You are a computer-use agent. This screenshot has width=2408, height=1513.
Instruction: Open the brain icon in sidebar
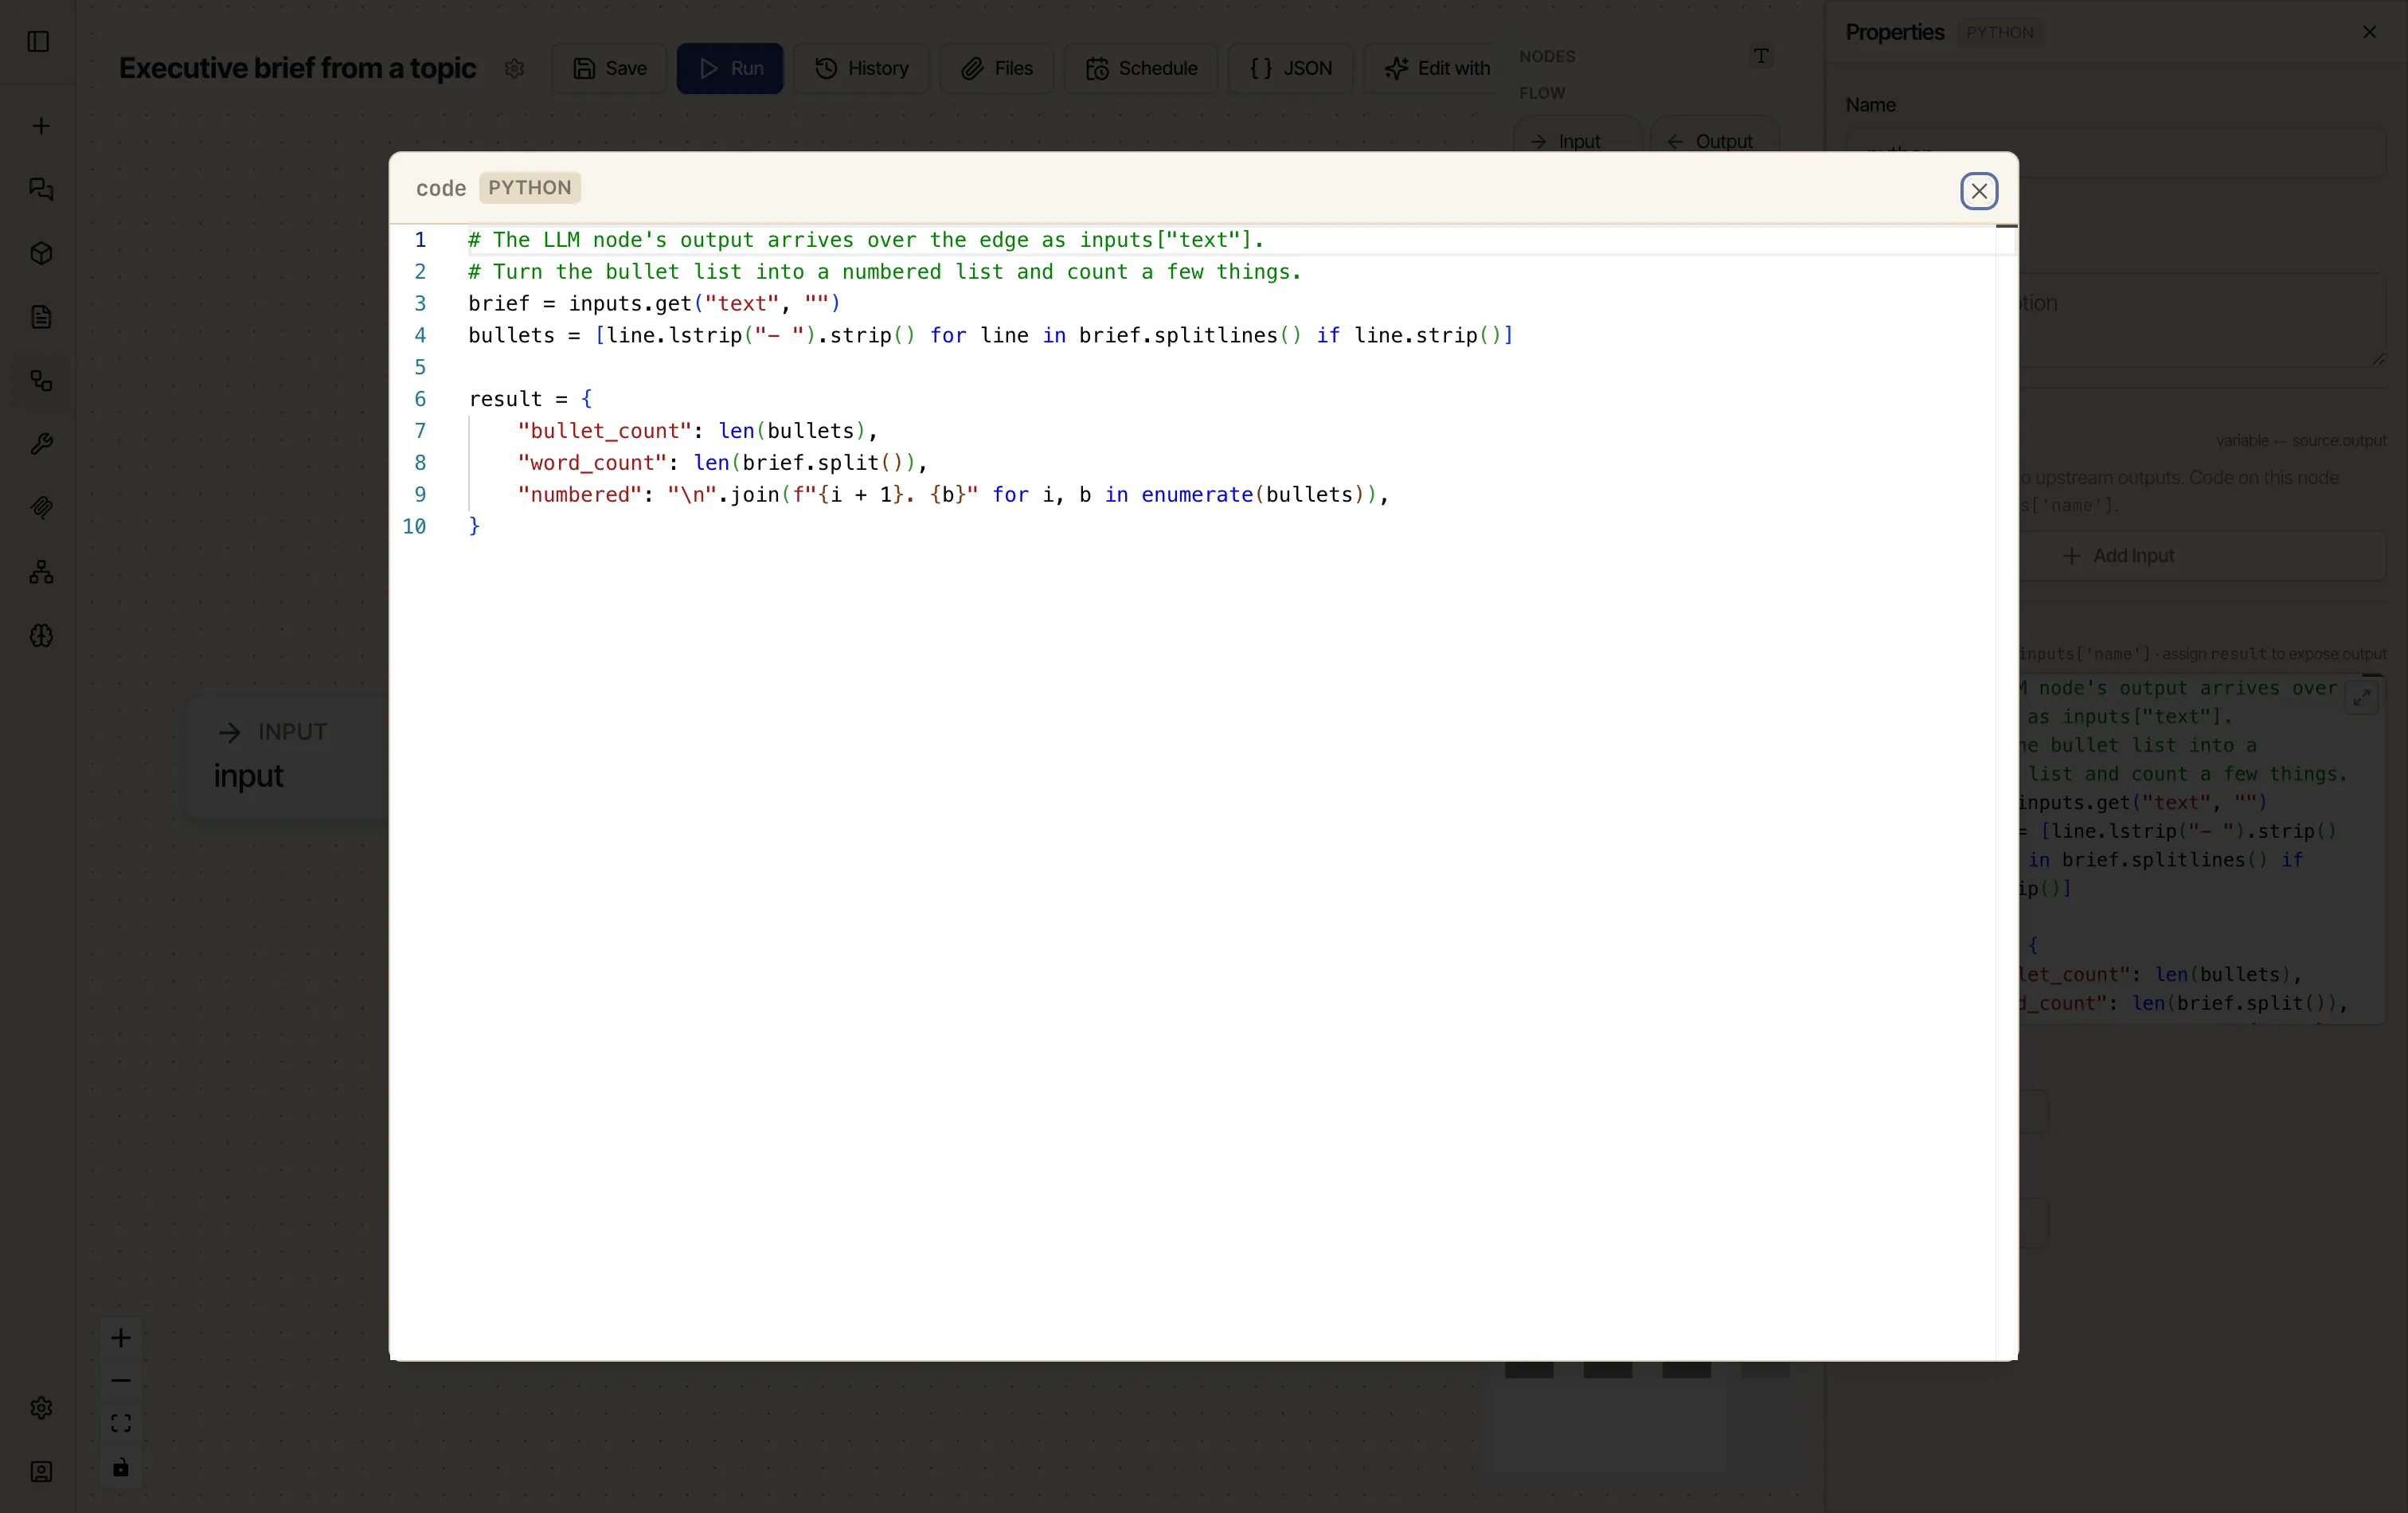coord(41,636)
